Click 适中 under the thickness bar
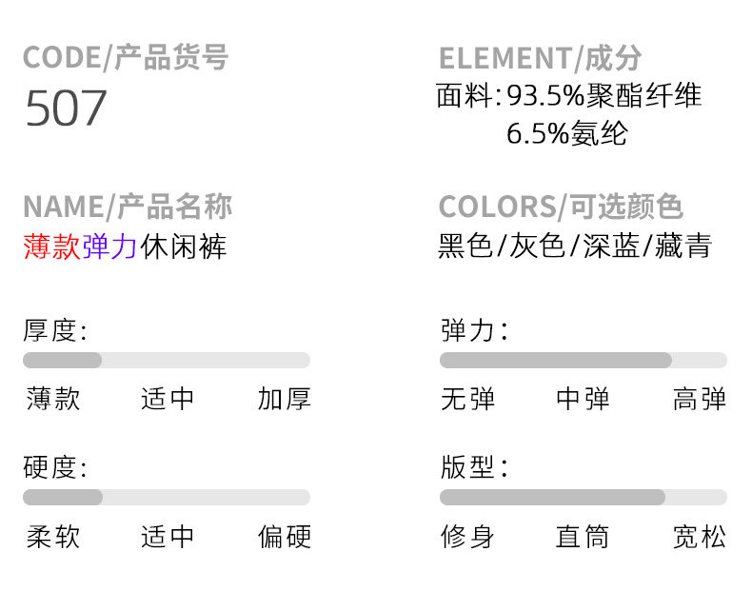The width and height of the screenshot is (752, 591). (x=168, y=399)
